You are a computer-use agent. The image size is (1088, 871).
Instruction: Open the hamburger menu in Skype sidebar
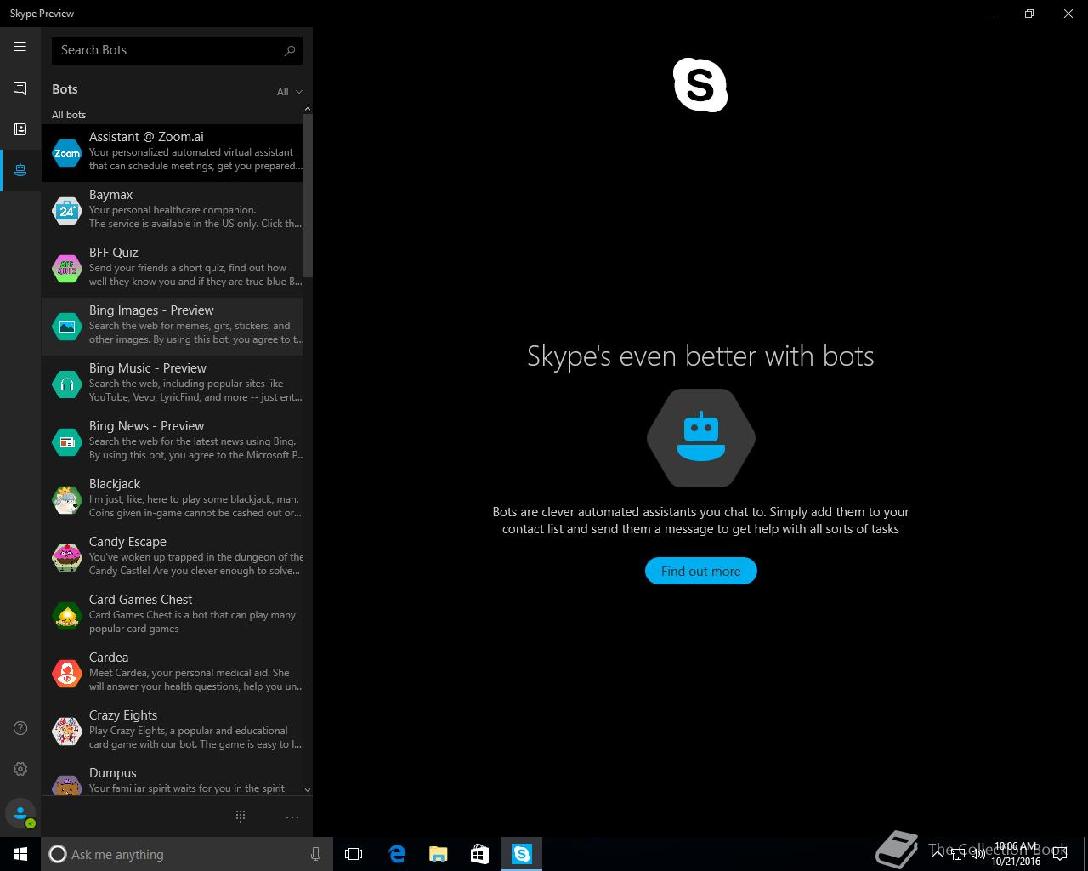click(20, 47)
